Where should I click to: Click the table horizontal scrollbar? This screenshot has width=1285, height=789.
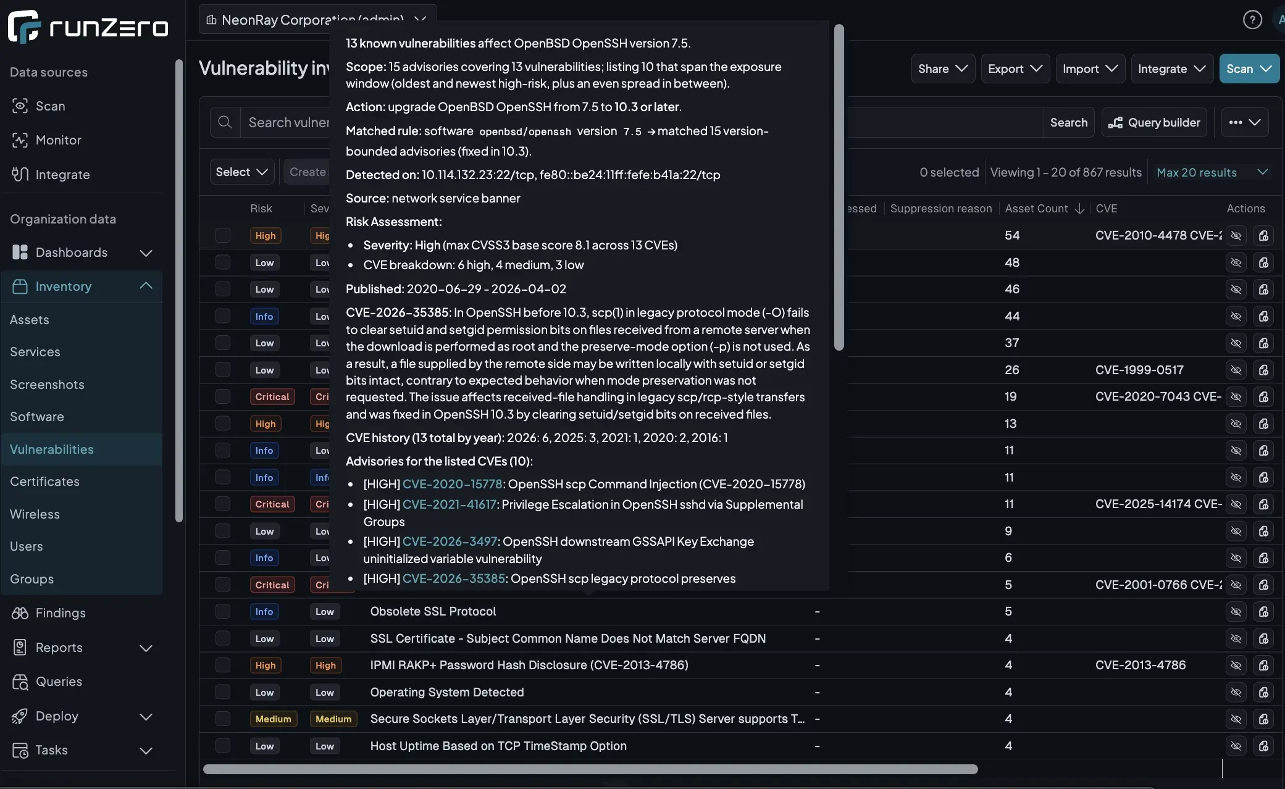click(590, 769)
